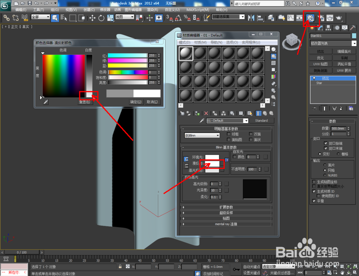Click the Select and Link icon
Image resolution: width=359 pixels, height=276 pixels.
pyautogui.click(x=6, y=18)
